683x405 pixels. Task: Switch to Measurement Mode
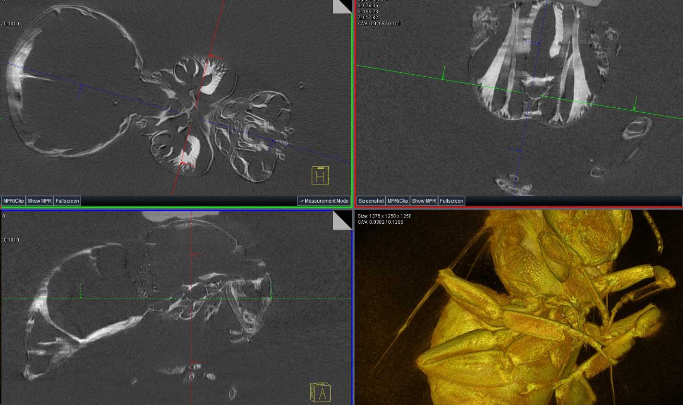[324, 201]
